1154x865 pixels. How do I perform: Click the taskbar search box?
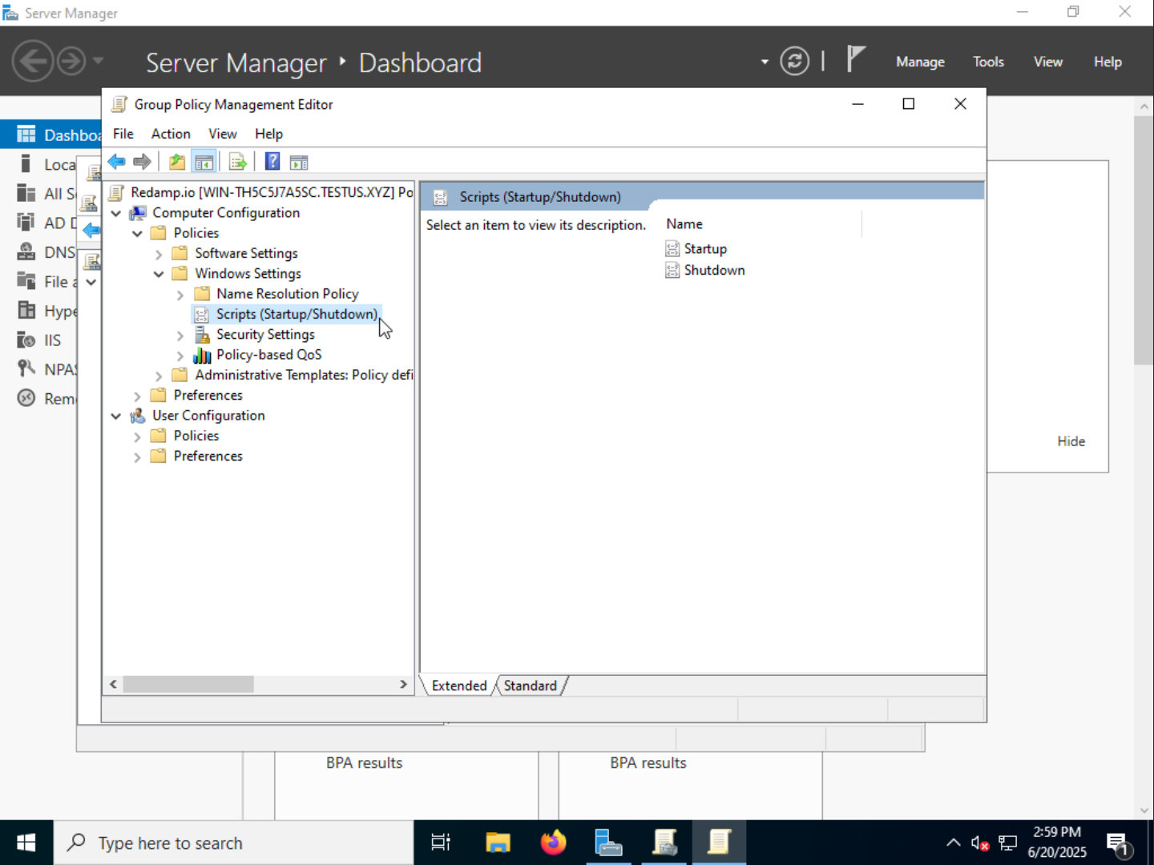[233, 843]
